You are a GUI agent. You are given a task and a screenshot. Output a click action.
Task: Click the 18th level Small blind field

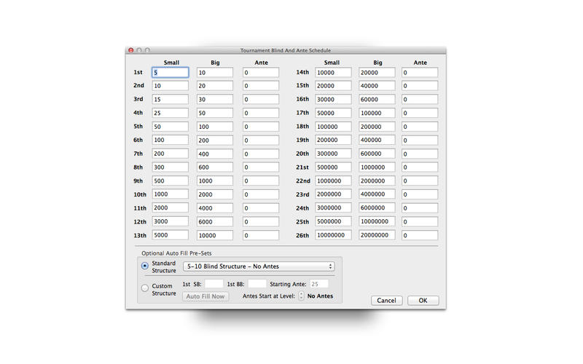(x=333, y=127)
